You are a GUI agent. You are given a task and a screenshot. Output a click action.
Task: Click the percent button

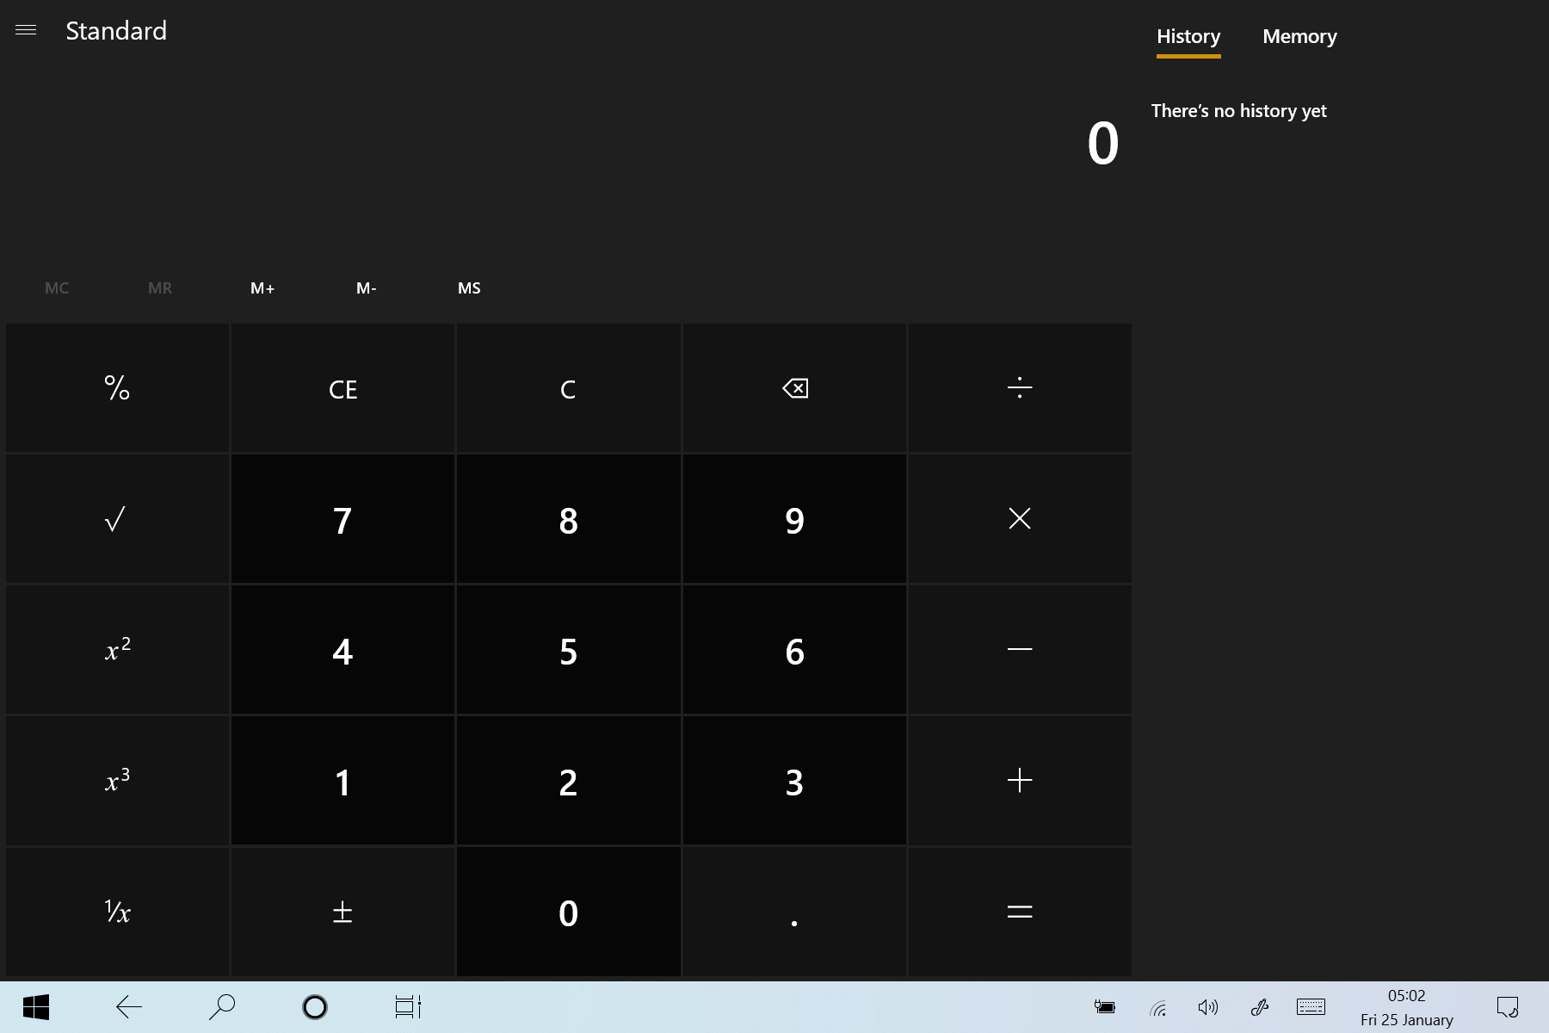pos(116,388)
